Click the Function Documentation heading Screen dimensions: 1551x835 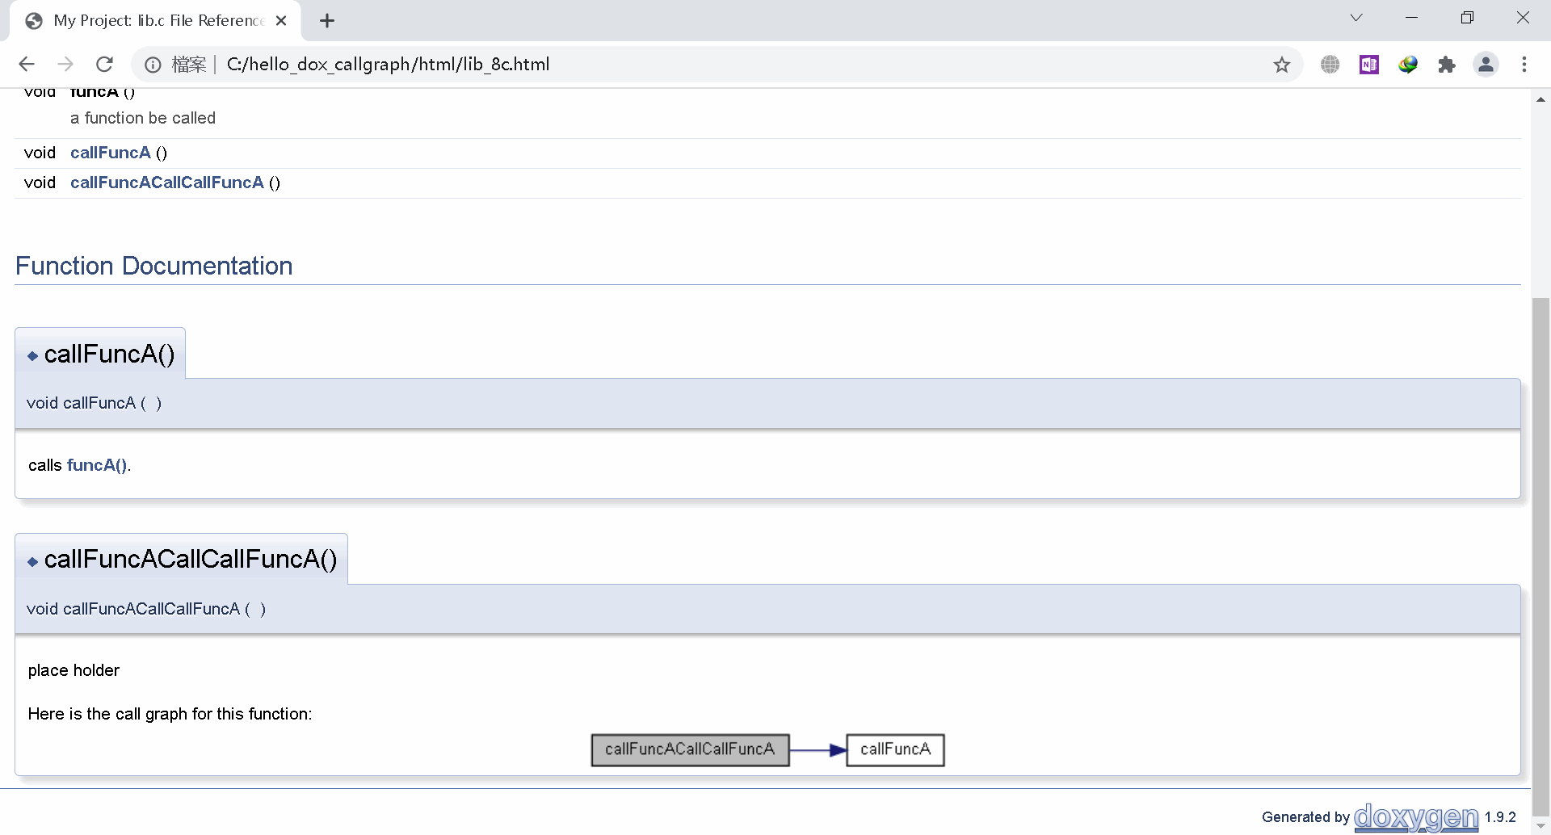[154, 266]
